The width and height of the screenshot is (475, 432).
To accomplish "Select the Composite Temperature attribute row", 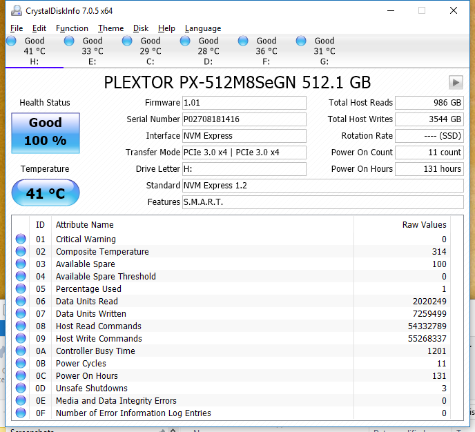I will click(102, 252).
